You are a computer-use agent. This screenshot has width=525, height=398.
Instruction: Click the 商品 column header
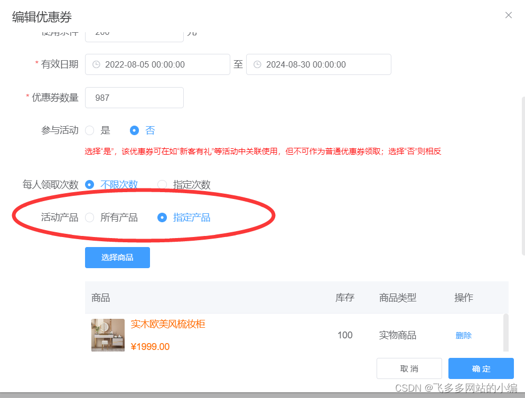tap(100, 298)
